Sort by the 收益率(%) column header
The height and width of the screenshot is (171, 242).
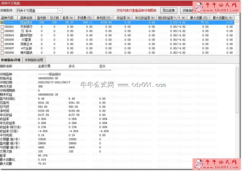pyautogui.click(x=123, y=18)
